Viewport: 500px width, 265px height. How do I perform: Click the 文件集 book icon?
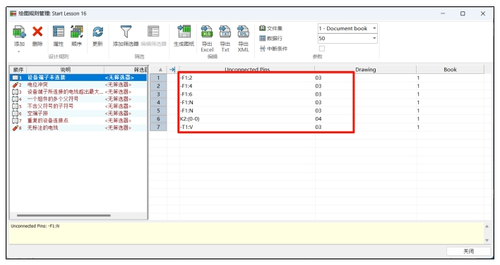click(262, 28)
